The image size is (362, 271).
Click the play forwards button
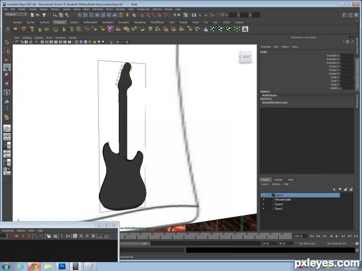tap(337, 236)
